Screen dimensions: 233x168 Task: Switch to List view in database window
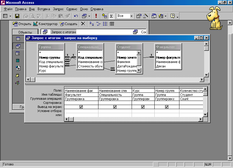(x=105, y=24)
